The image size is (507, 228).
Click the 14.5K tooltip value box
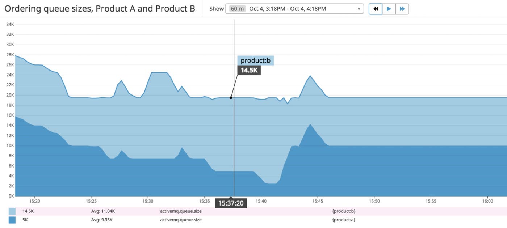coord(250,70)
